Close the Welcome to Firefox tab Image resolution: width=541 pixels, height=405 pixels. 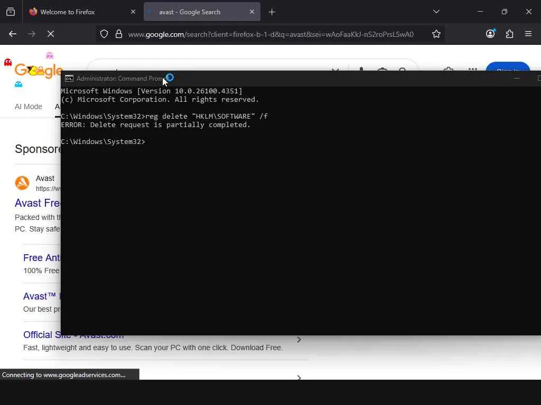tap(133, 12)
